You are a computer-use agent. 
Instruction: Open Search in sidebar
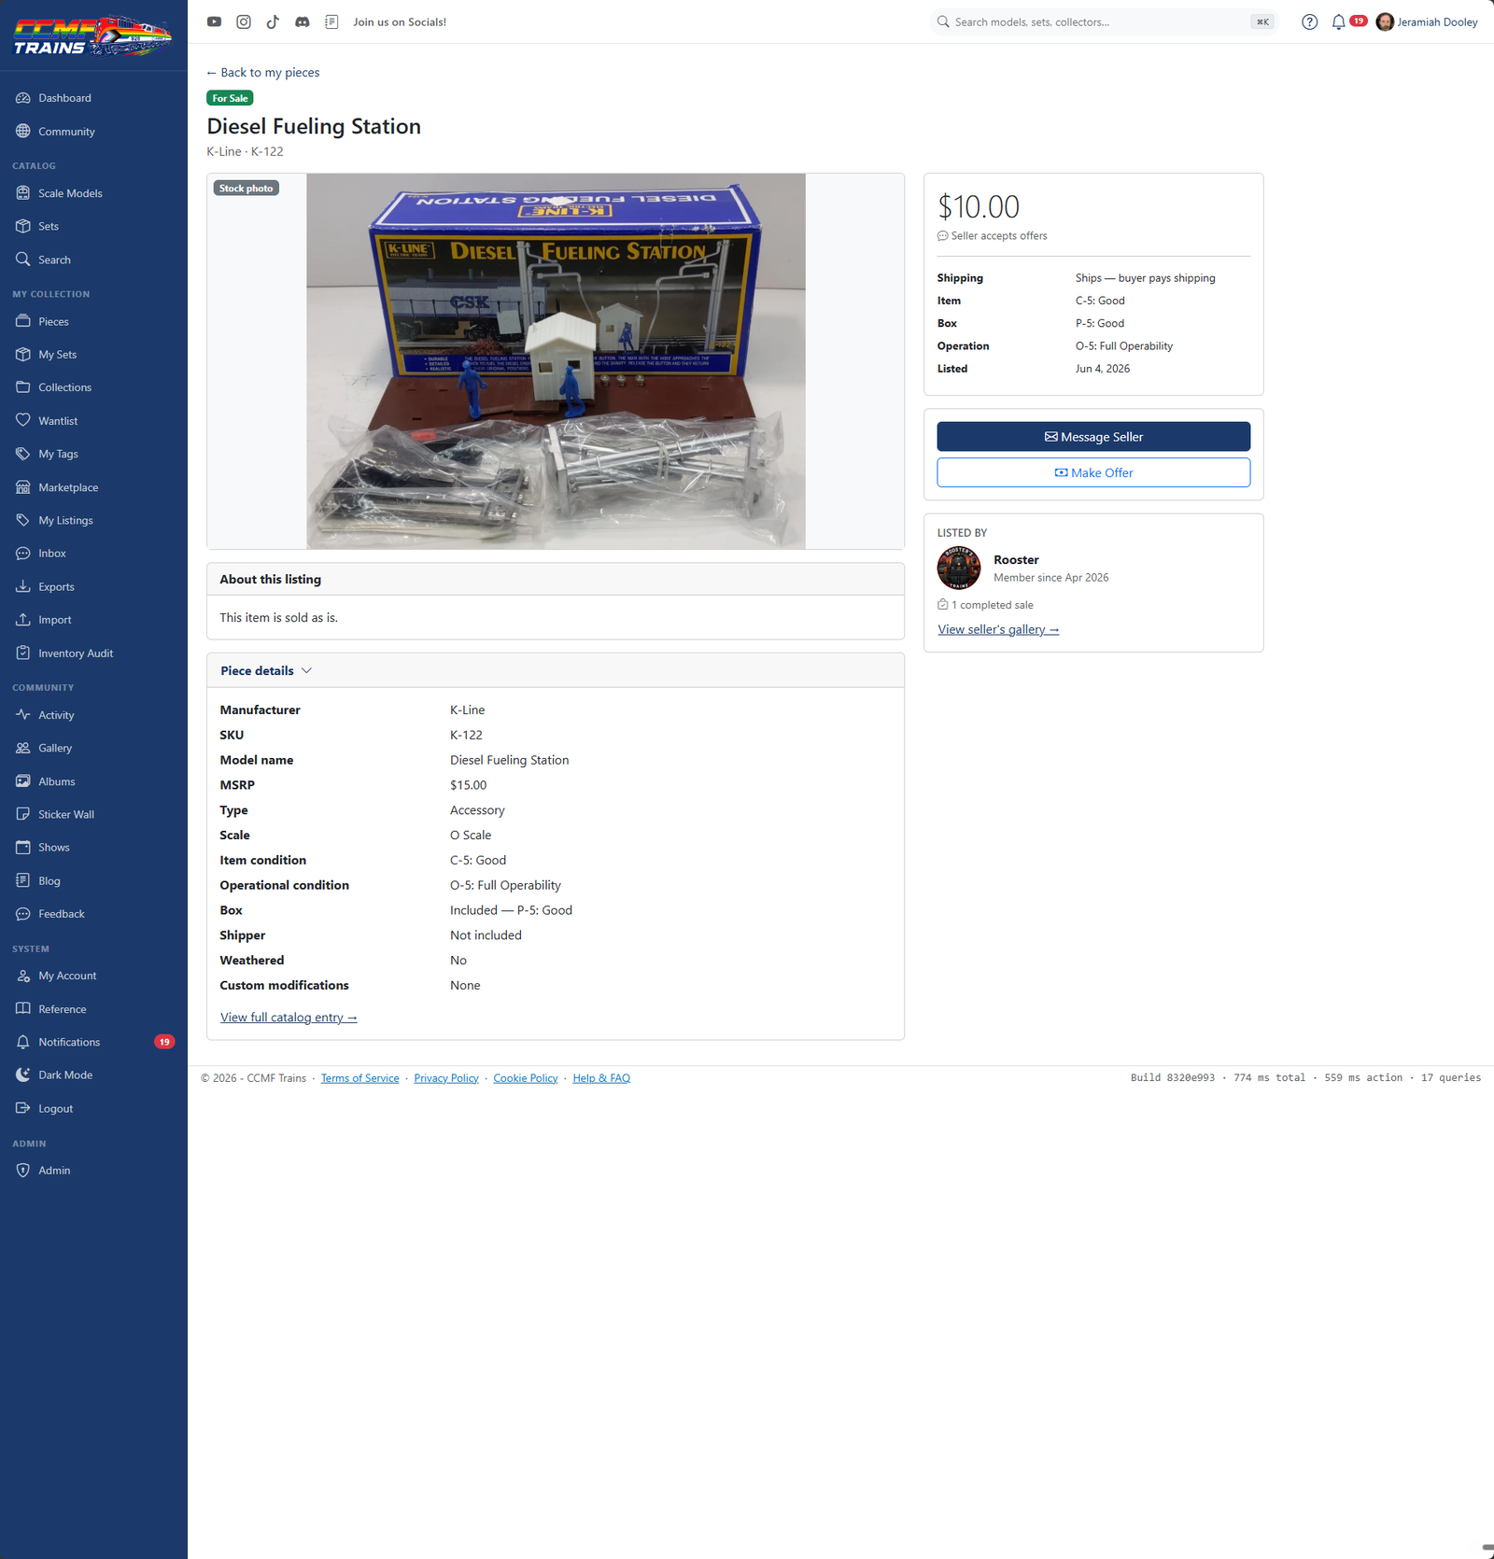93,260
